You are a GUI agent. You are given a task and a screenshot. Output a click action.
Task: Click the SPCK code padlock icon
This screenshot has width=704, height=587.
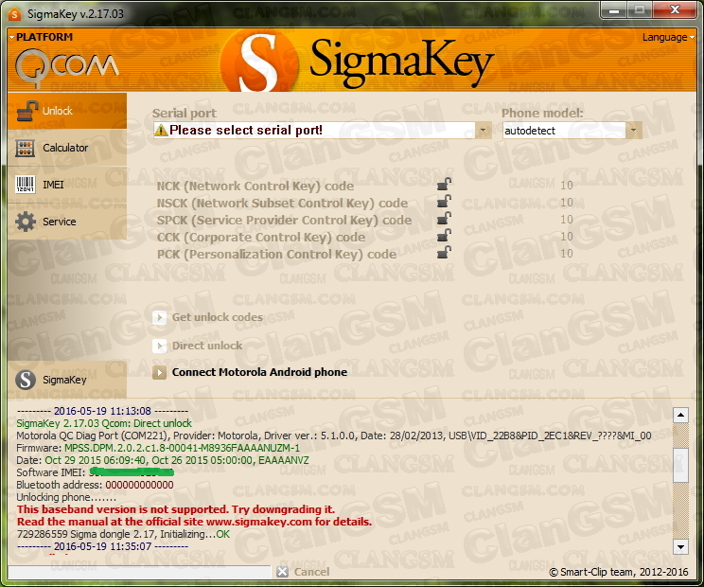coord(445,219)
